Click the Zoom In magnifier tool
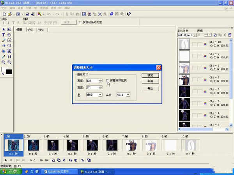Image resolution: width=234 pixels, height=175 pixels. 4,62
